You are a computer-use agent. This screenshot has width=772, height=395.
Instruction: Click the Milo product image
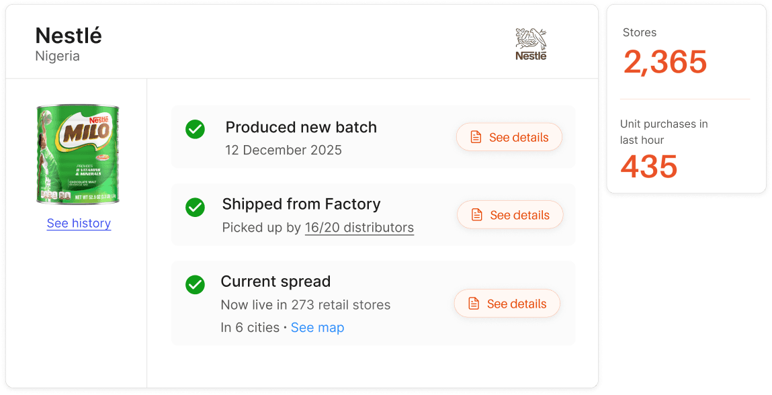78,153
